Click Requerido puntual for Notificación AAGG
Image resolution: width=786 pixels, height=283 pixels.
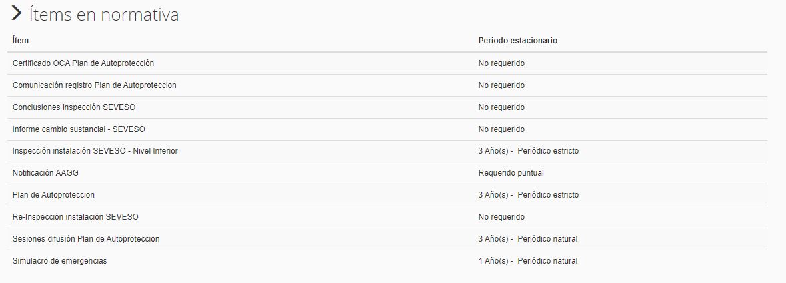[x=511, y=173]
